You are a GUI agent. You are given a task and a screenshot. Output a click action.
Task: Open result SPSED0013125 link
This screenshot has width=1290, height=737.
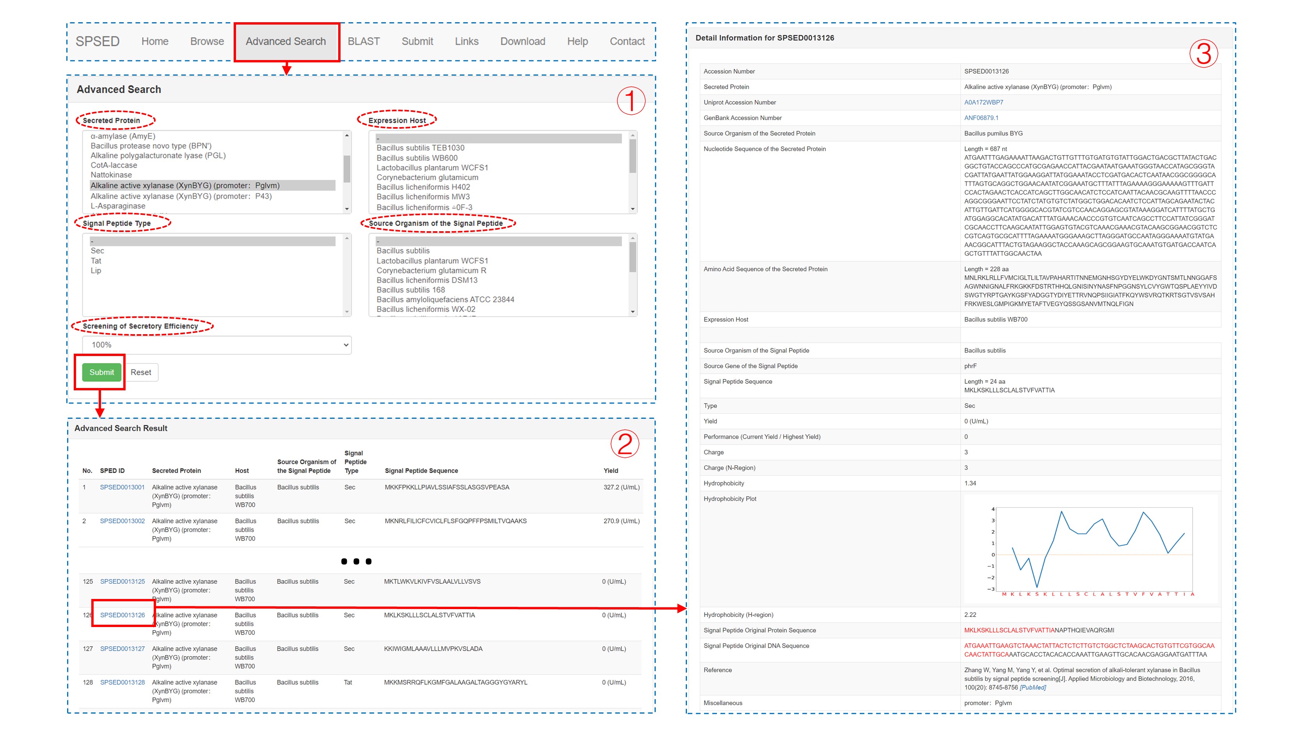point(122,581)
